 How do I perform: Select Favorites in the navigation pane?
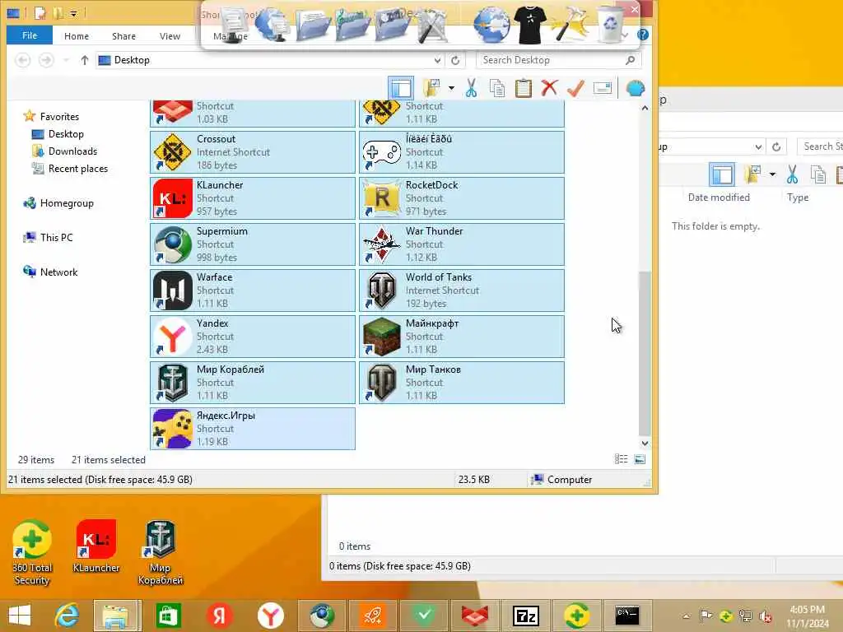(59, 117)
